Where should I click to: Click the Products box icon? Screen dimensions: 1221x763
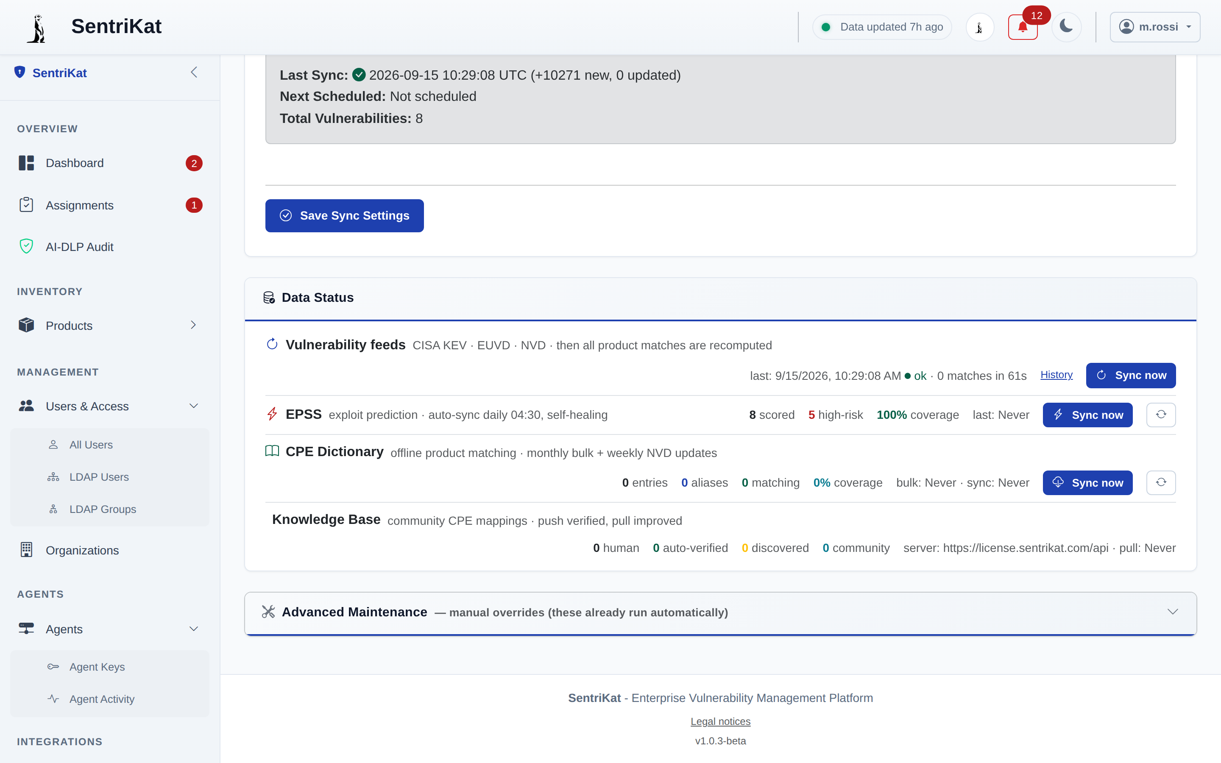click(26, 325)
